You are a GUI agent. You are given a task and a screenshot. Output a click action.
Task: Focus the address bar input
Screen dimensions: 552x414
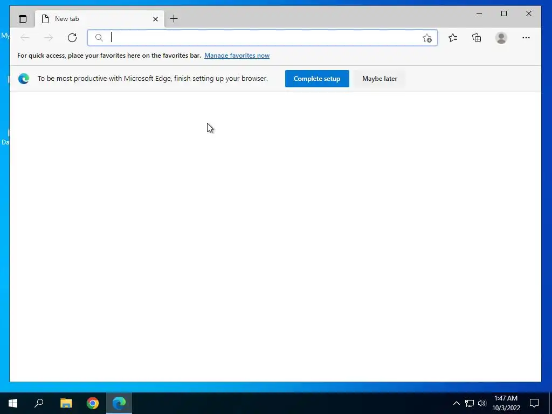pyautogui.click(x=263, y=38)
